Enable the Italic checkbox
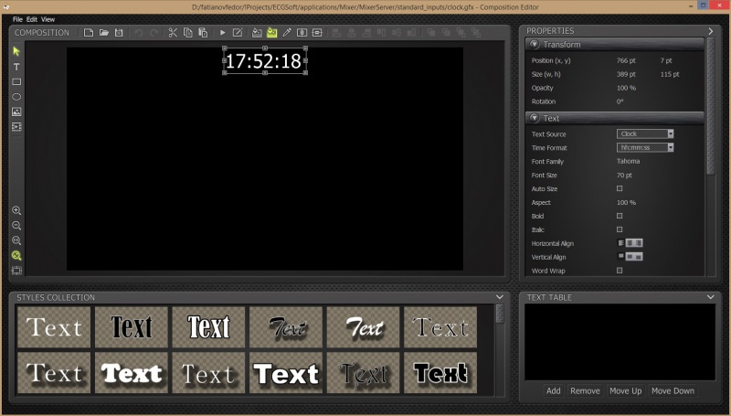The height and width of the screenshot is (416, 731). 620,229
